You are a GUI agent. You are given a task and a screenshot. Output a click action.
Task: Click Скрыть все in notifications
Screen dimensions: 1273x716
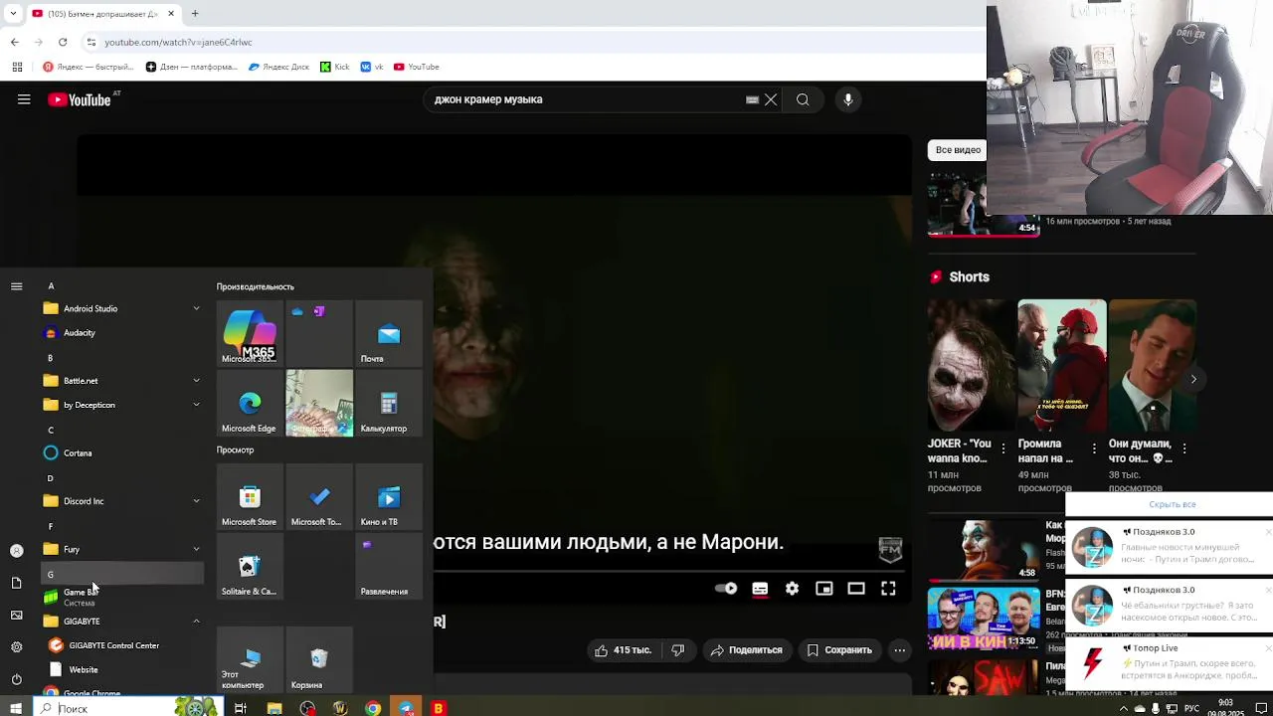[1172, 504]
